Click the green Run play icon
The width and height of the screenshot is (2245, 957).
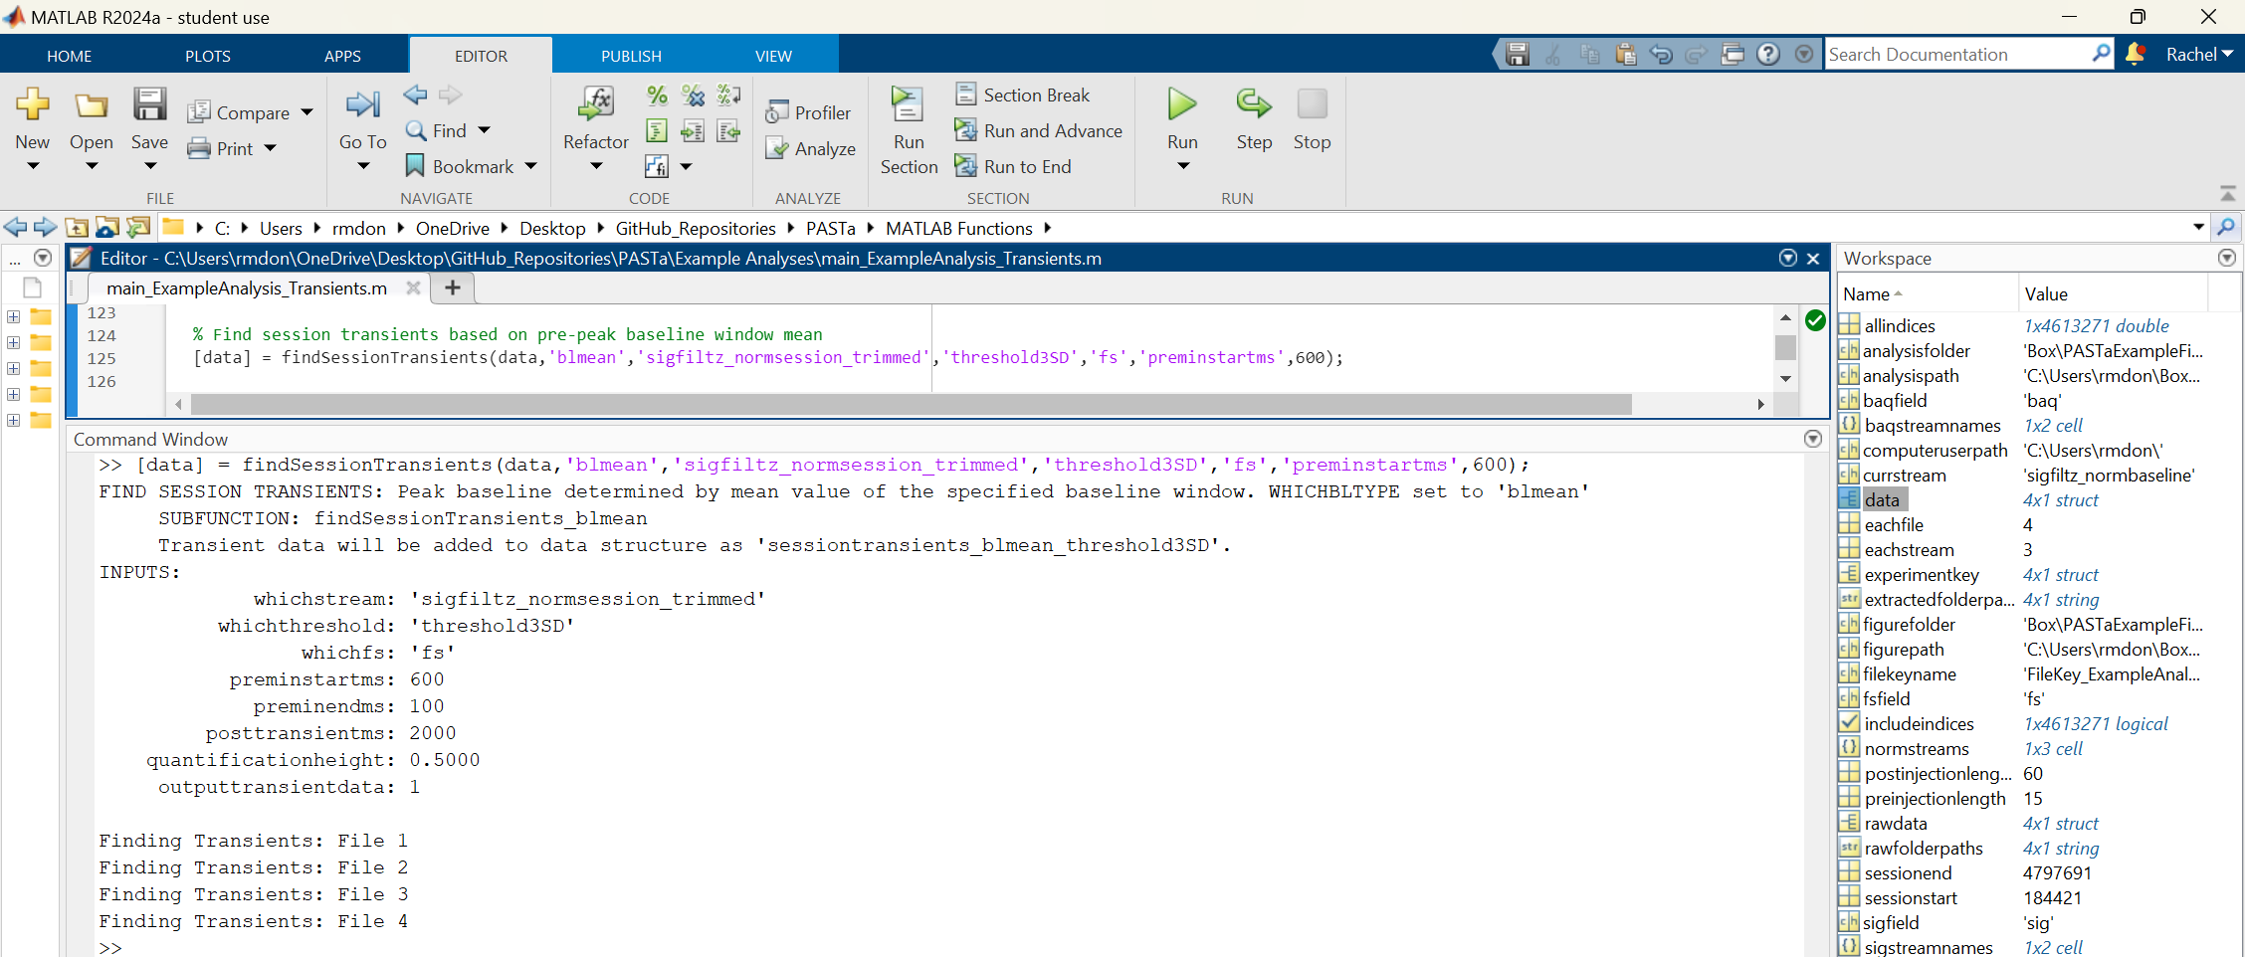click(x=1182, y=103)
